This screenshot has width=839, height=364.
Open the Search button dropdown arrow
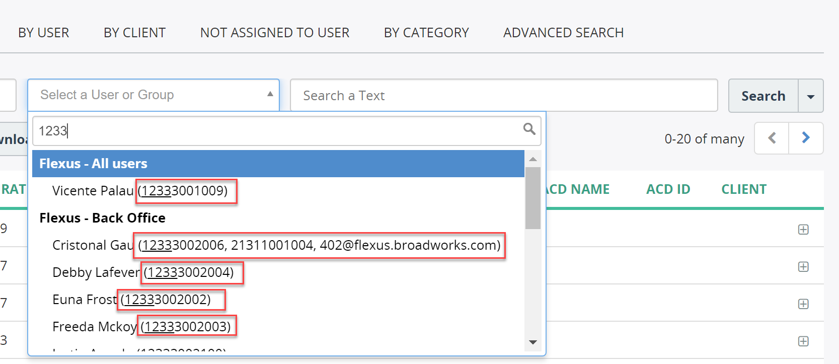pos(811,96)
